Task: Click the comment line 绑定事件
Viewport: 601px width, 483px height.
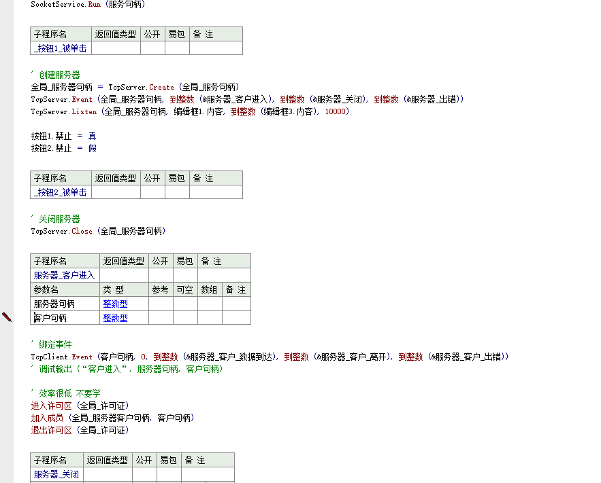Action: 51,344
